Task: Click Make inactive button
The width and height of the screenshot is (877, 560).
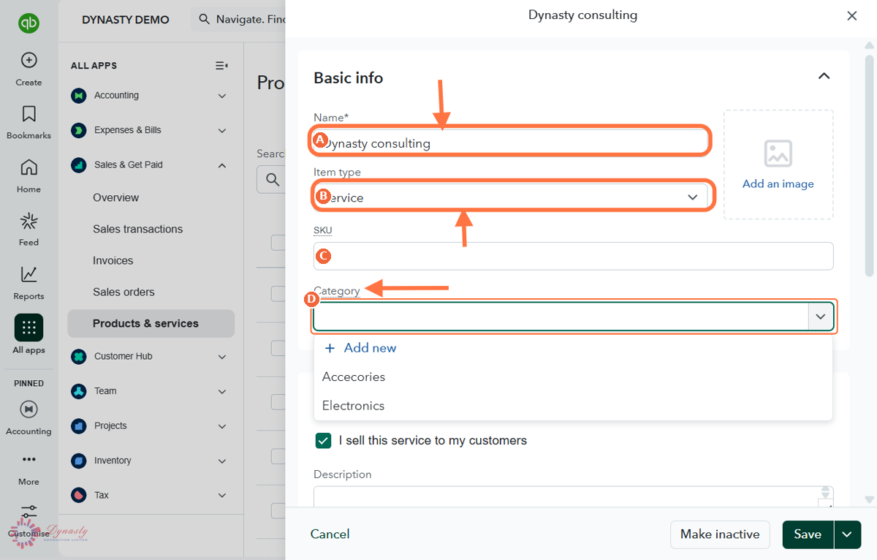Action: point(720,534)
